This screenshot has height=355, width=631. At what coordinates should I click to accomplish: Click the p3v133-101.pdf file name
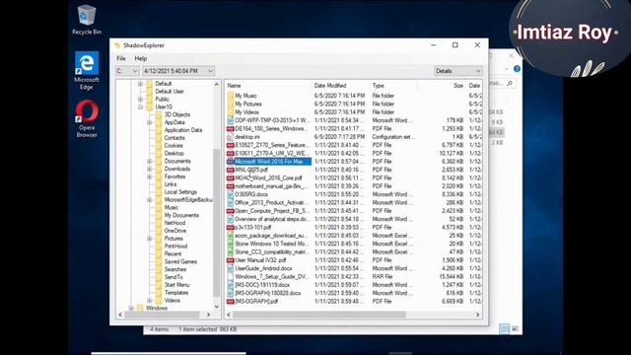253,228
